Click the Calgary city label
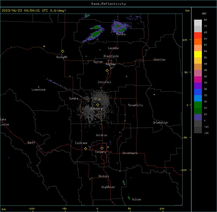The width and height of the screenshot is (217, 212). (x=100, y=152)
